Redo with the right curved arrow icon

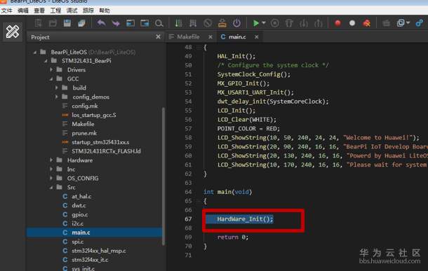[116, 23]
